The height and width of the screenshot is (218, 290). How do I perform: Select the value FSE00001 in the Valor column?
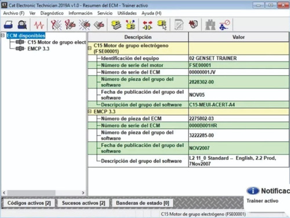(200, 66)
